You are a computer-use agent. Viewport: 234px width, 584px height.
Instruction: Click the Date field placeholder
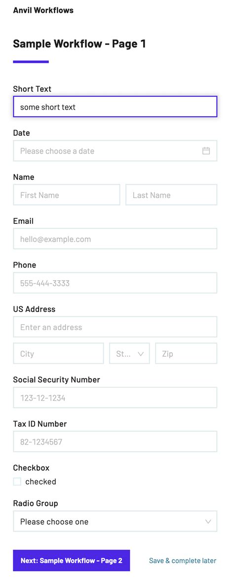57,151
